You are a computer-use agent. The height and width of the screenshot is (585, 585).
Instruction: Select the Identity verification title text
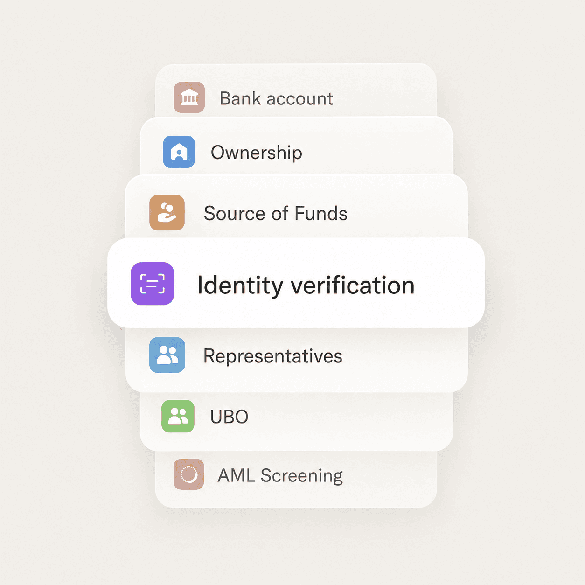306,286
